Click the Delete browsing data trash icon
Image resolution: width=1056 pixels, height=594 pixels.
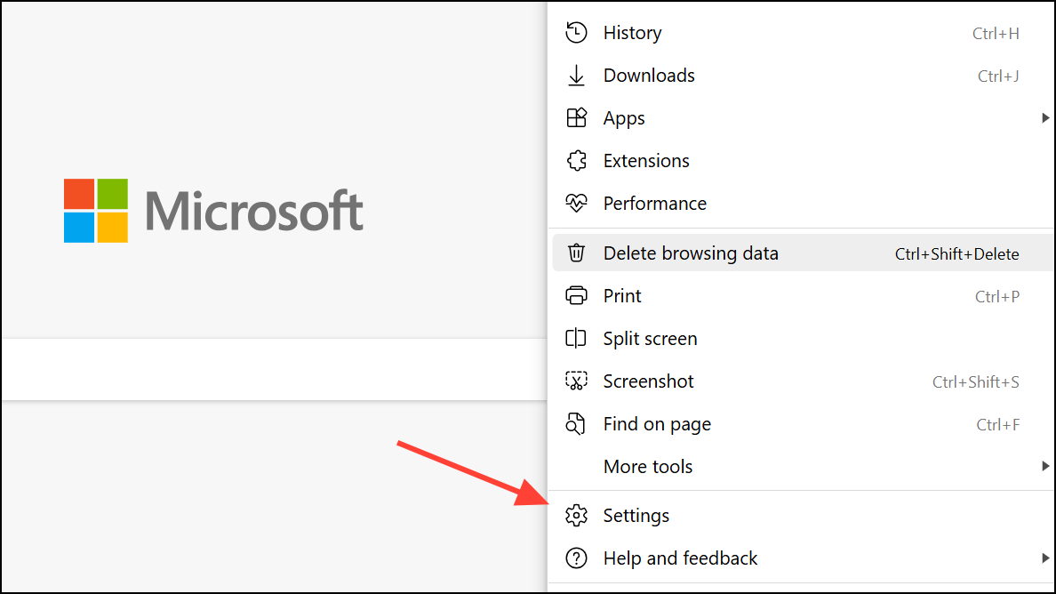pyautogui.click(x=576, y=253)
